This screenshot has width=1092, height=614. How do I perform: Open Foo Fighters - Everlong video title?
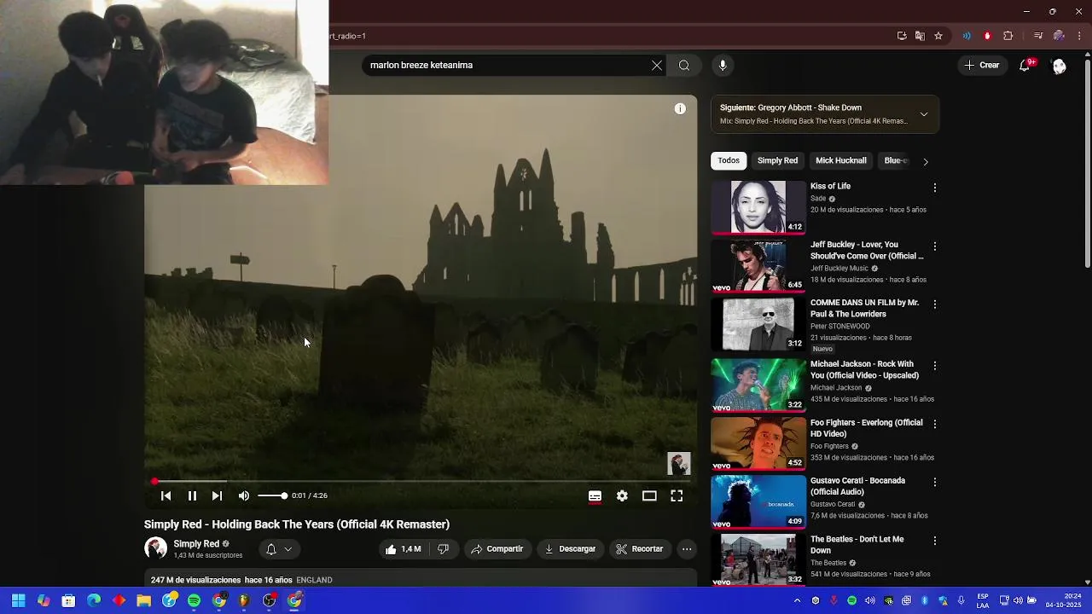(x=866, y=428)
